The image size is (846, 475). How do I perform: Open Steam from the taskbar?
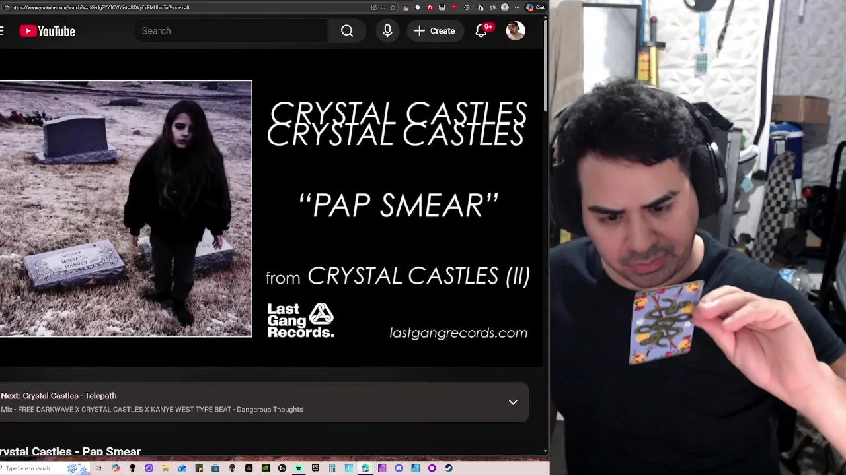click(x=449, y=468)
